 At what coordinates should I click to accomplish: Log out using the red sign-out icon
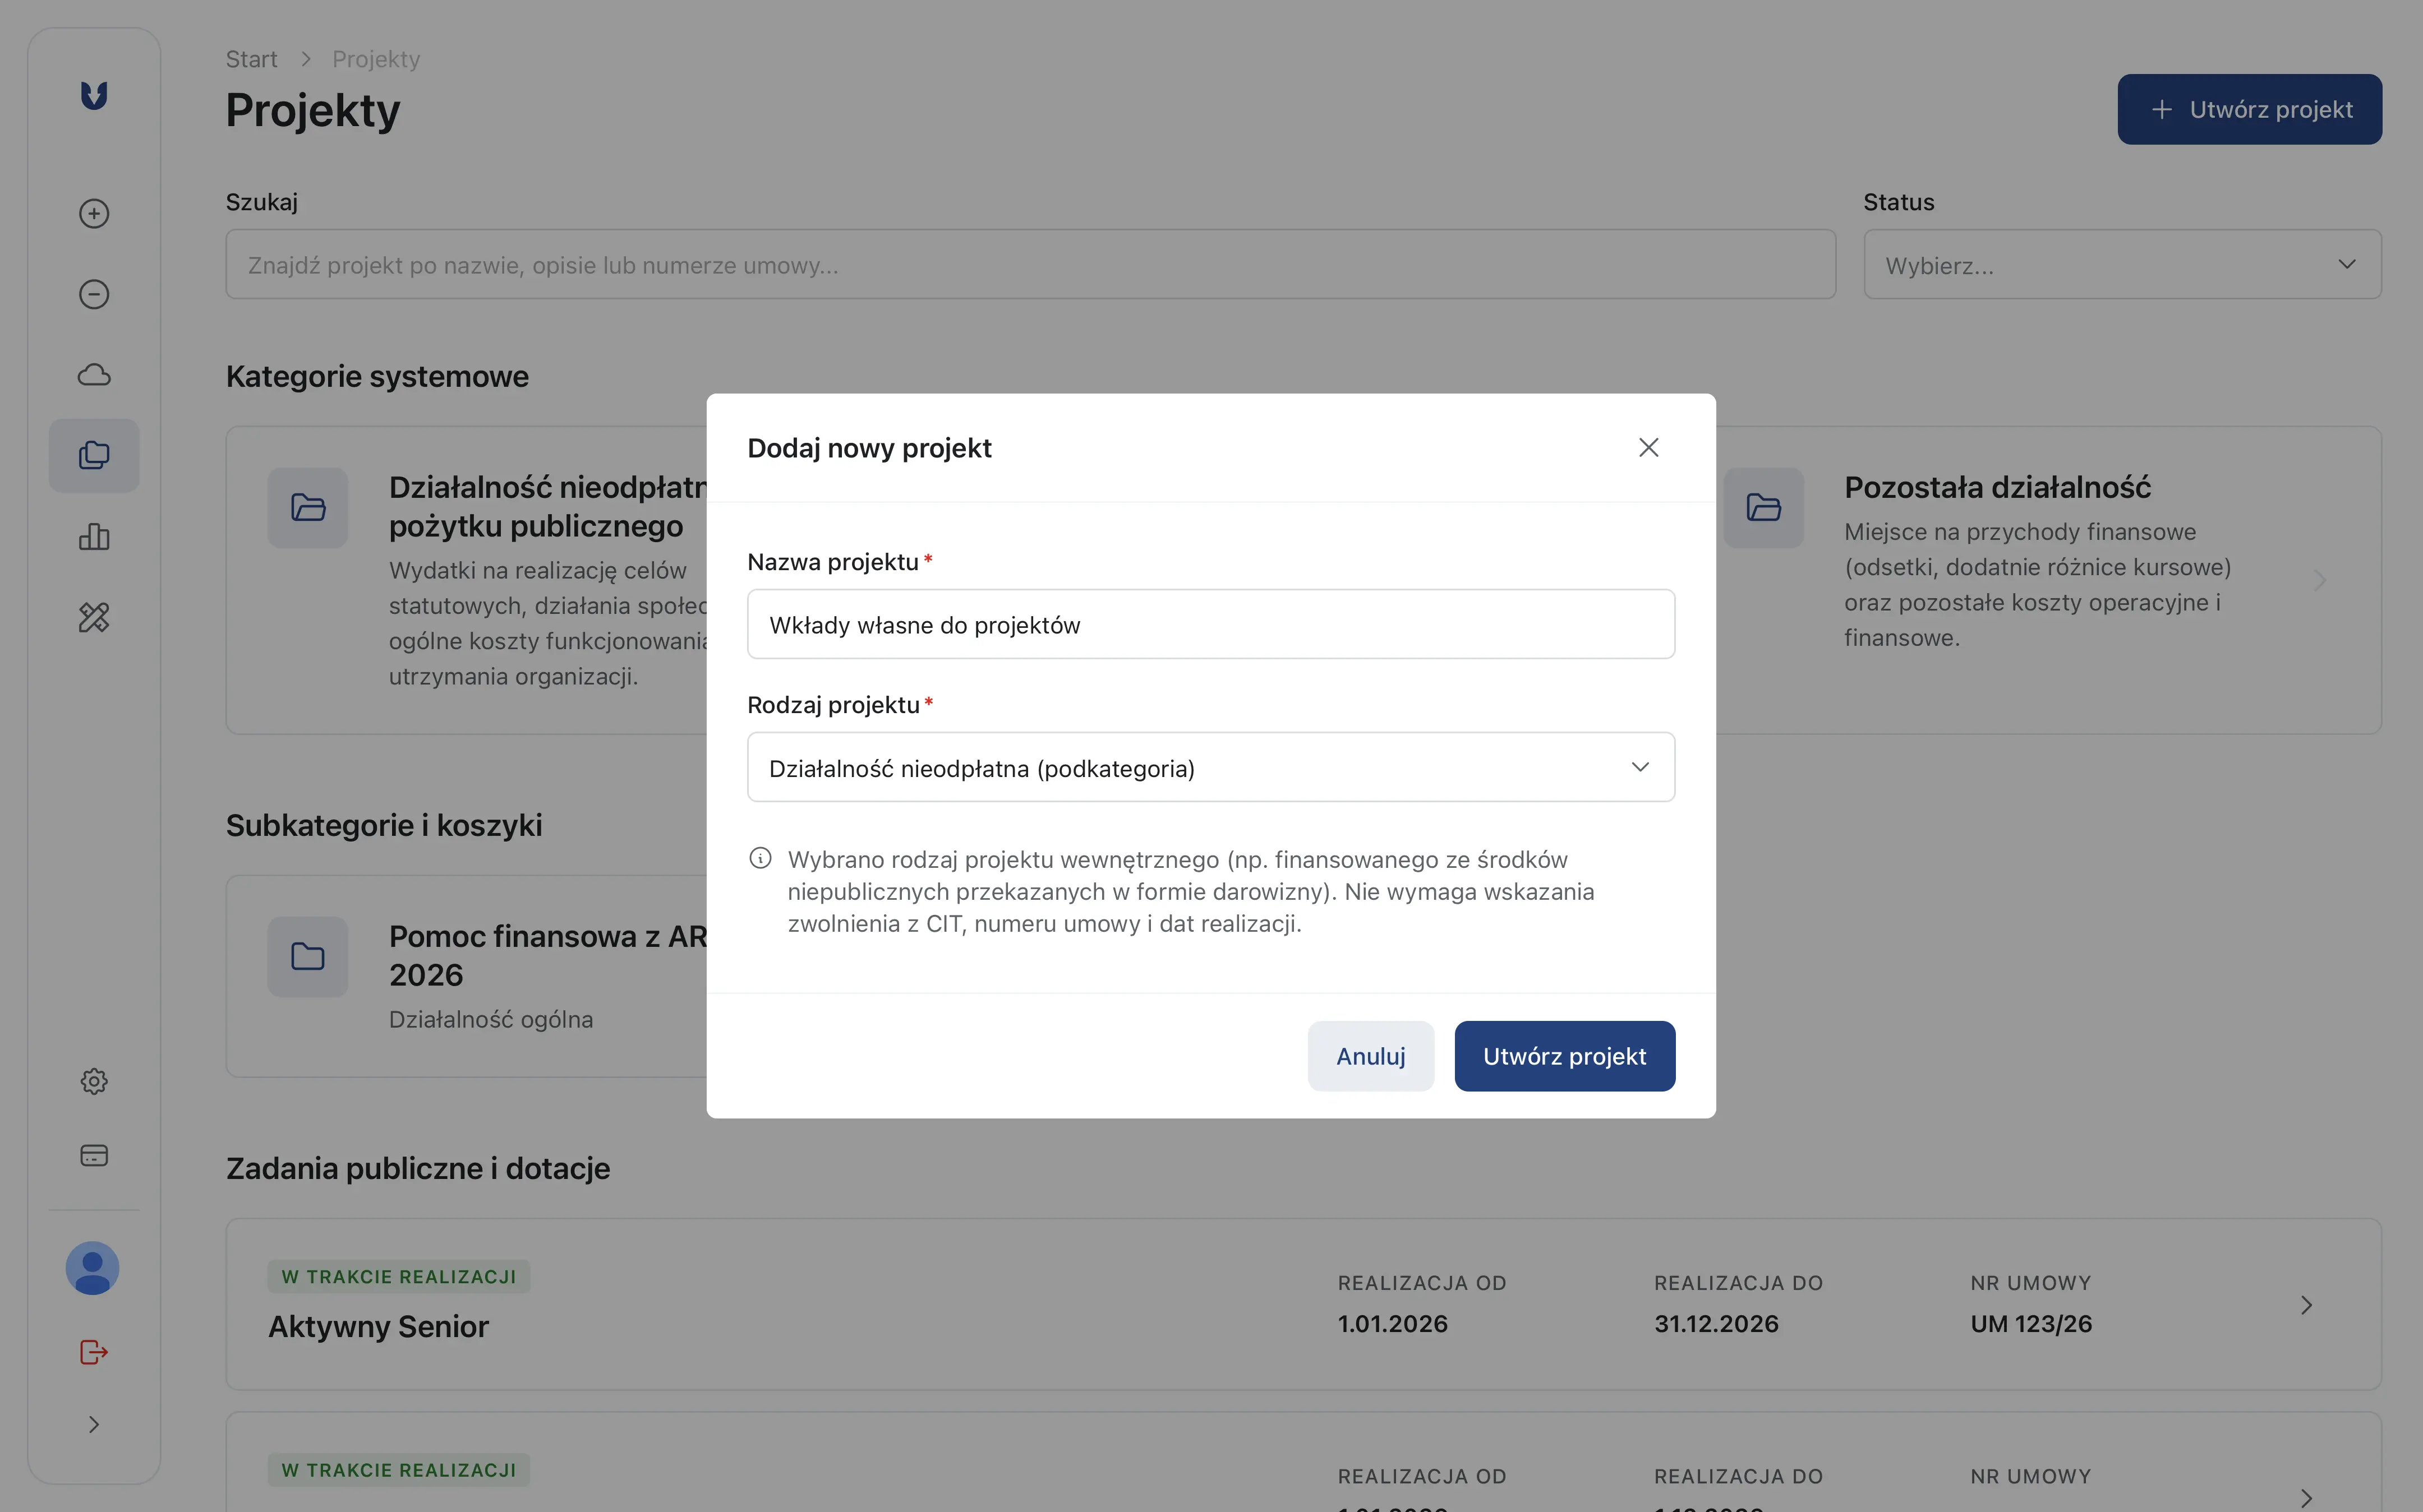click(93, 1352)
